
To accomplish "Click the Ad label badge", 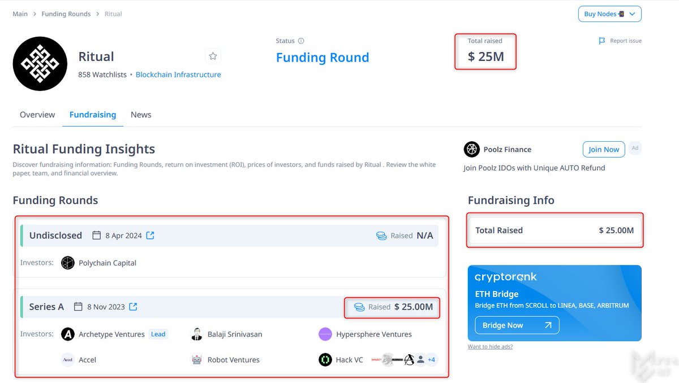I will (635, 148).
